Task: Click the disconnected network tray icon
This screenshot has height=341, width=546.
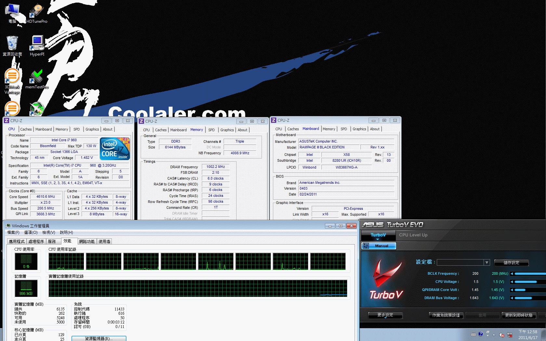Action: click(510, 335)
